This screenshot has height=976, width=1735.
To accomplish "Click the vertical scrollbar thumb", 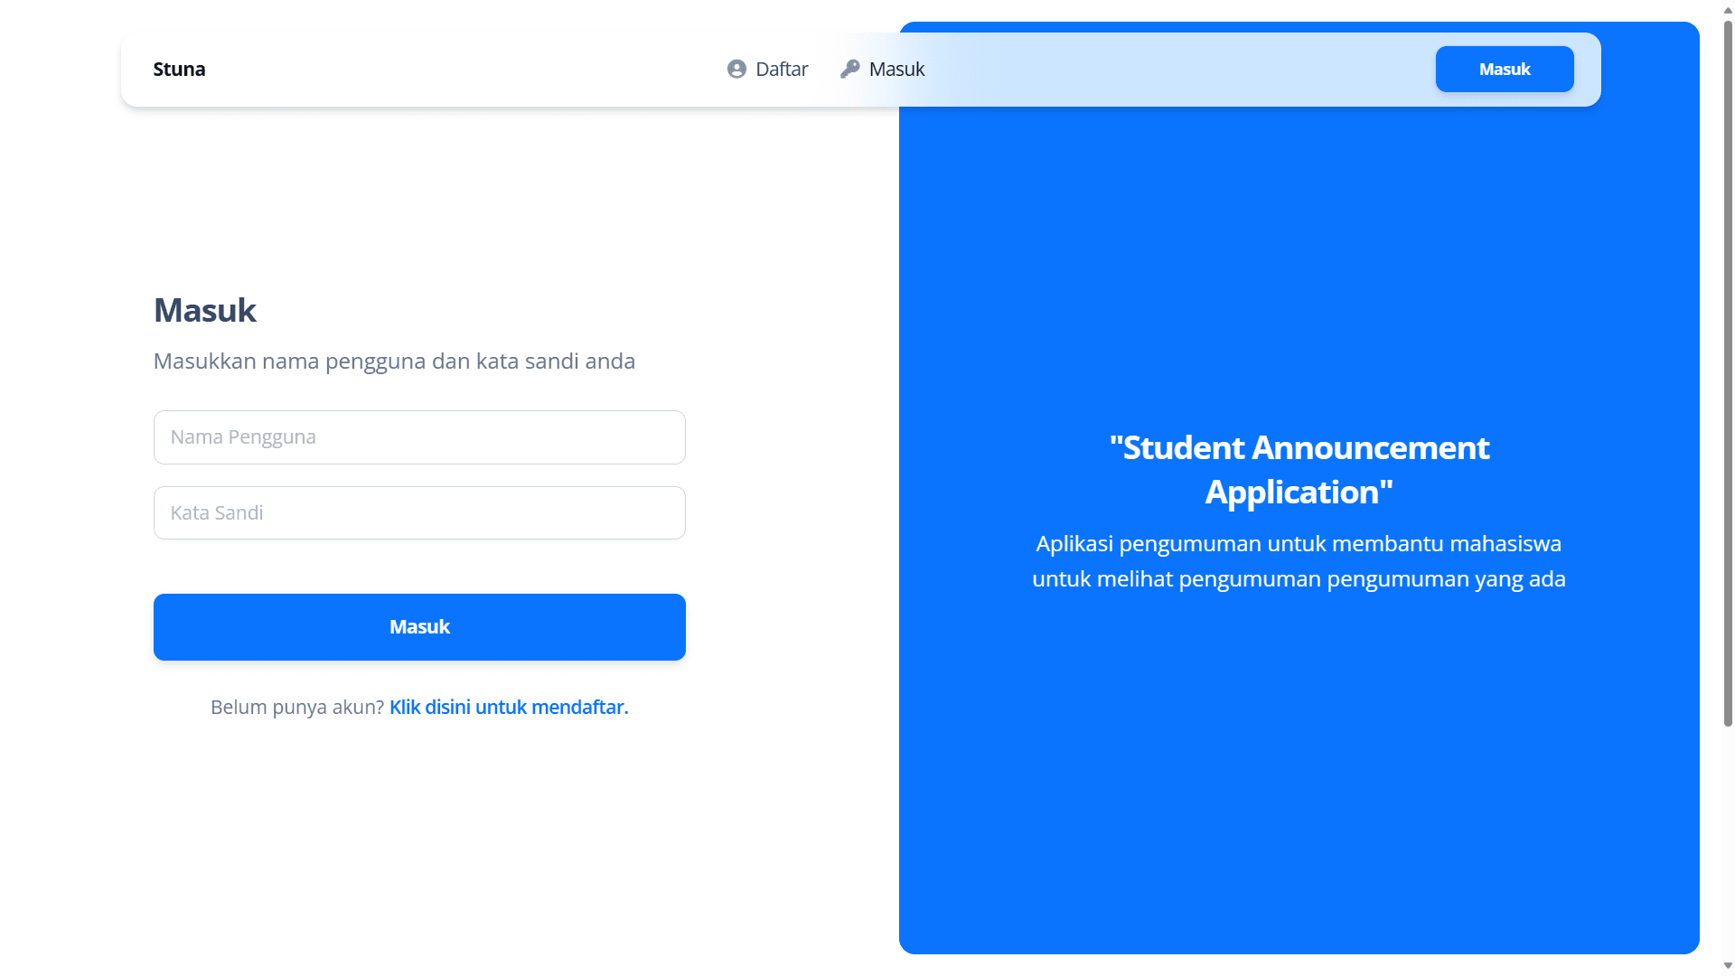I will pyautogui.click(x=1728, y=361).
